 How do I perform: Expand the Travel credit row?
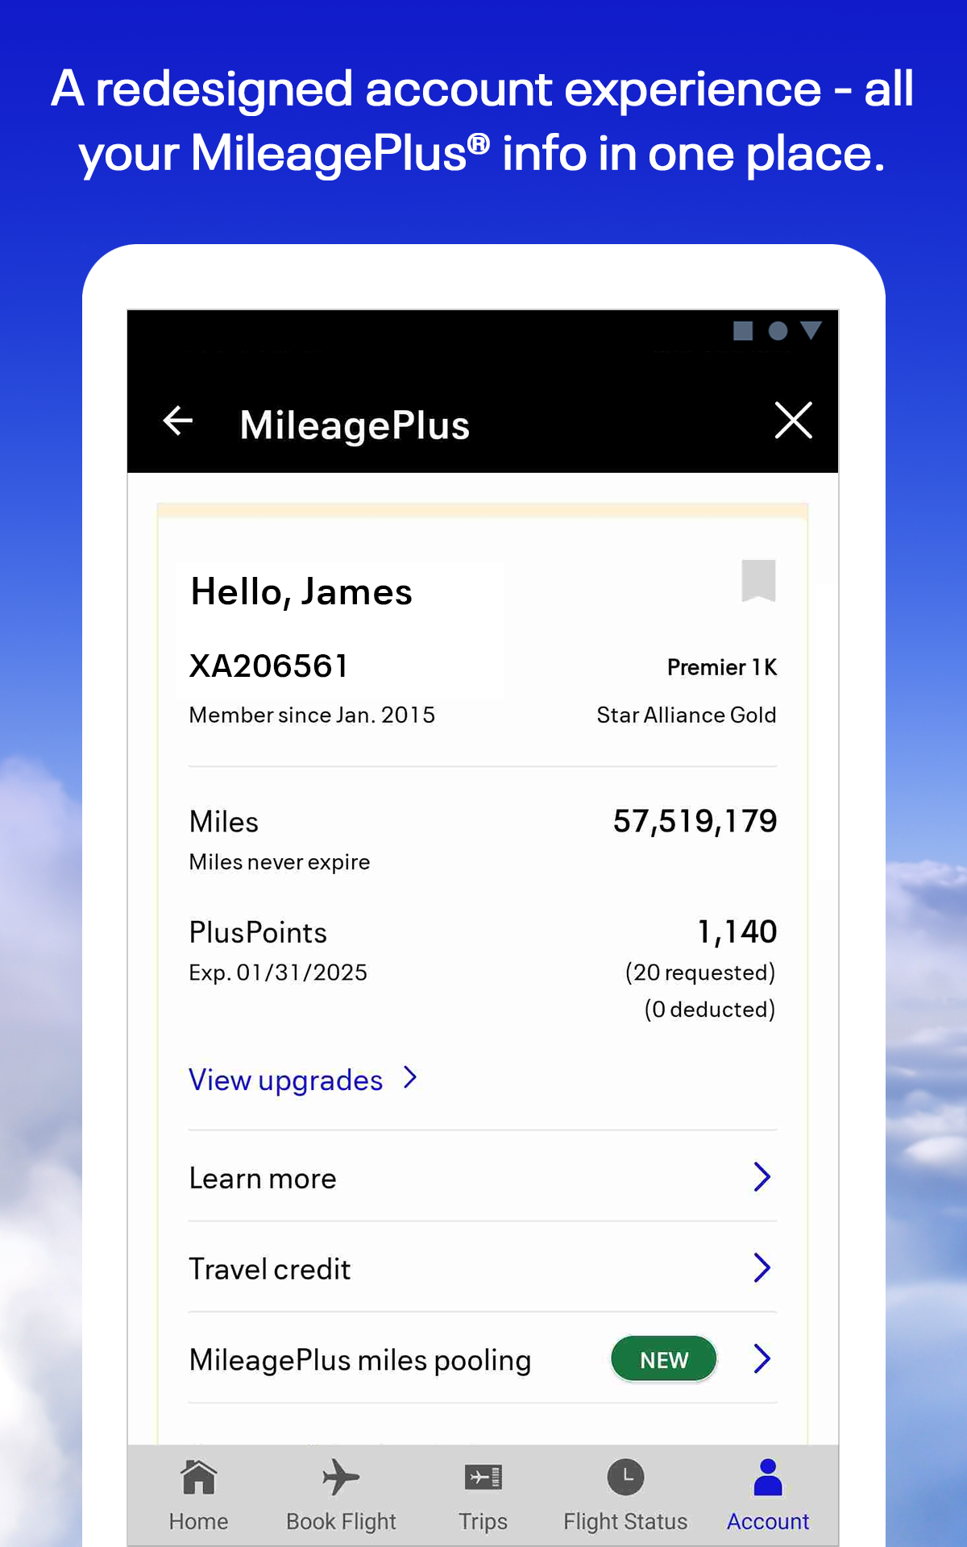(763, 1268)
